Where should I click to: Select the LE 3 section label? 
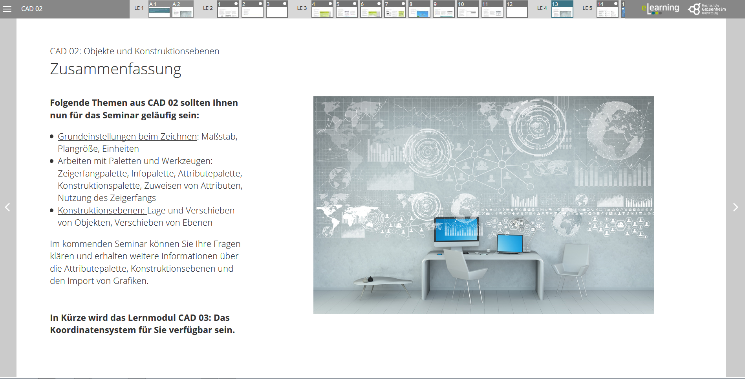(302, 8)
